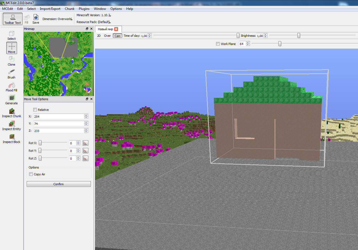358x250 pixels.
Task: Click the Rot X value field
Action: [72, 143]
